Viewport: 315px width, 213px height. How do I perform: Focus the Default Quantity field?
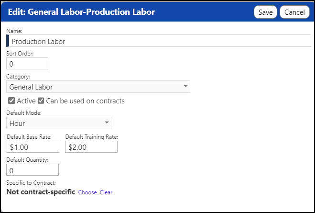click(x=33, y=170)
